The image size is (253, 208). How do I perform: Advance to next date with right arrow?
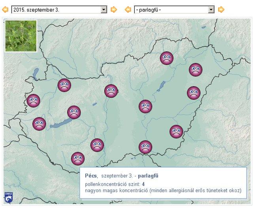tap(114, 9)
